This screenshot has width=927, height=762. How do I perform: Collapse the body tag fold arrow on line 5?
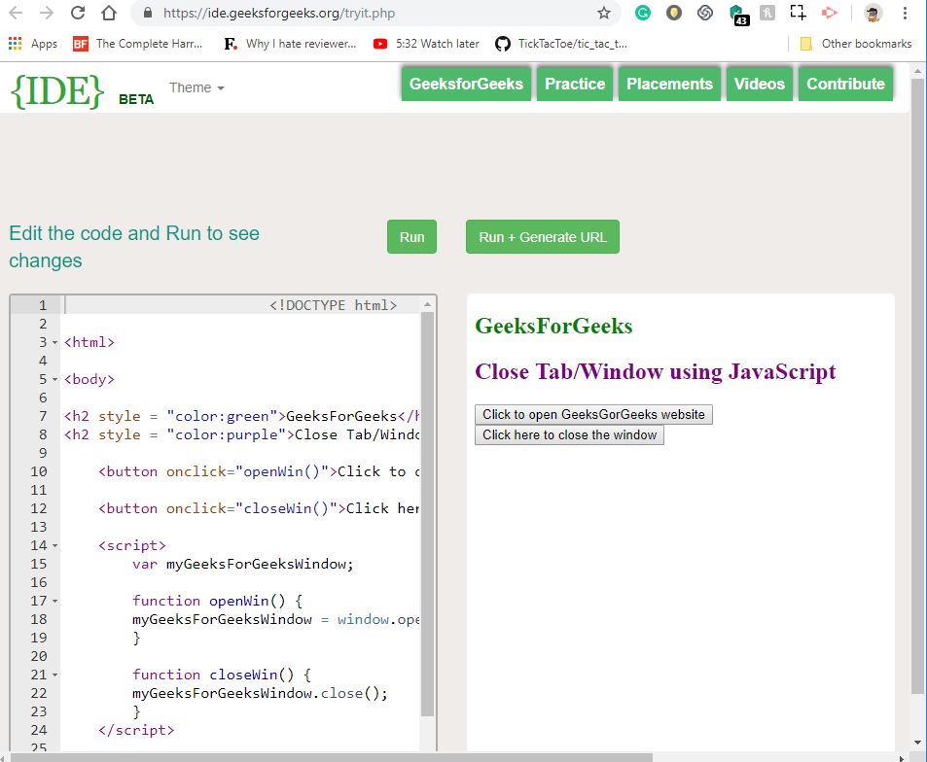click(55, 379)
